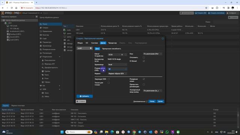
Task: Switch to the Cluster log tab at bottom
Action: coord(18,106)
